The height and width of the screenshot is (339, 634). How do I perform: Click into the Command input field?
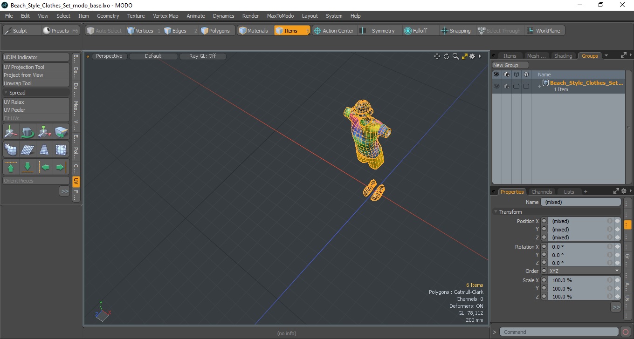click(x=559, y=332)
